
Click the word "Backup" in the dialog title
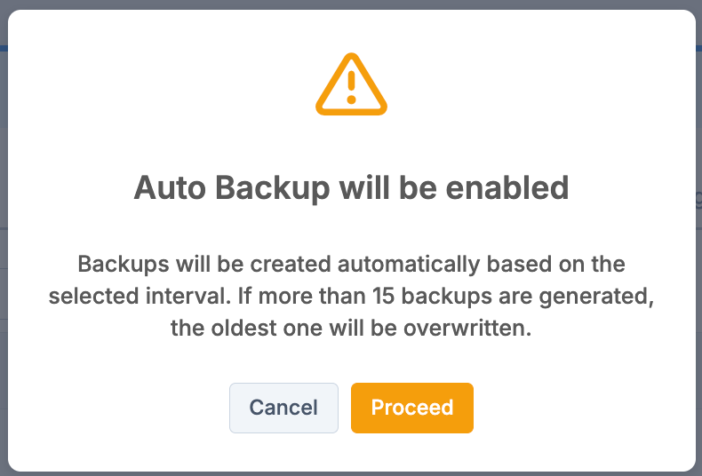click(x=273, y=188)
